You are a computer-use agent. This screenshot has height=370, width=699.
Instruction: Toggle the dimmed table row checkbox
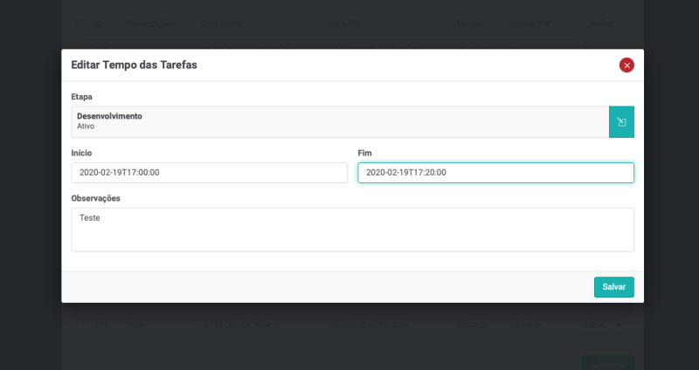coord(80,325)
